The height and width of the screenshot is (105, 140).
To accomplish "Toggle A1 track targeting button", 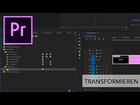I will click(93, 66).
